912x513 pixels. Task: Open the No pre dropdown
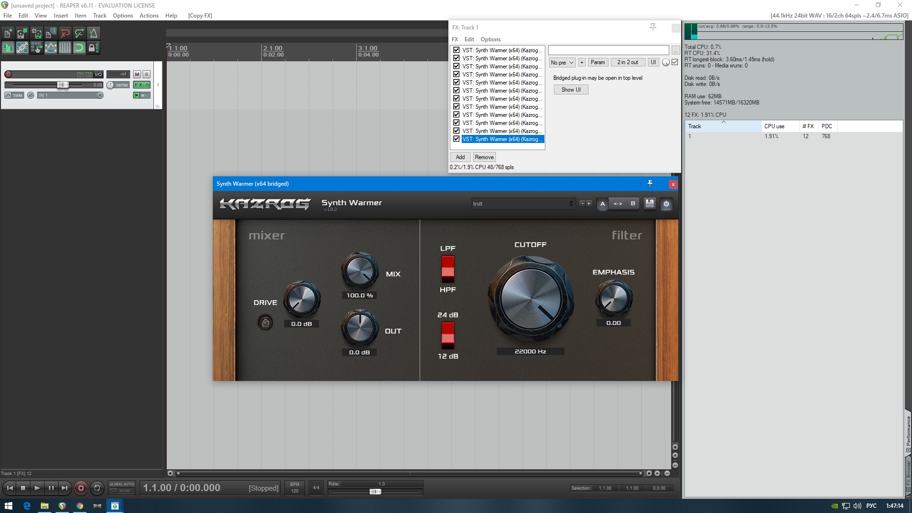click(562, 62)
